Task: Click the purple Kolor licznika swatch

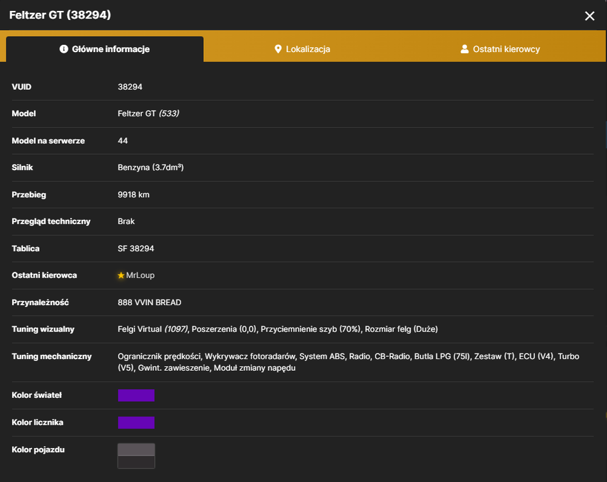Action: 136,422
